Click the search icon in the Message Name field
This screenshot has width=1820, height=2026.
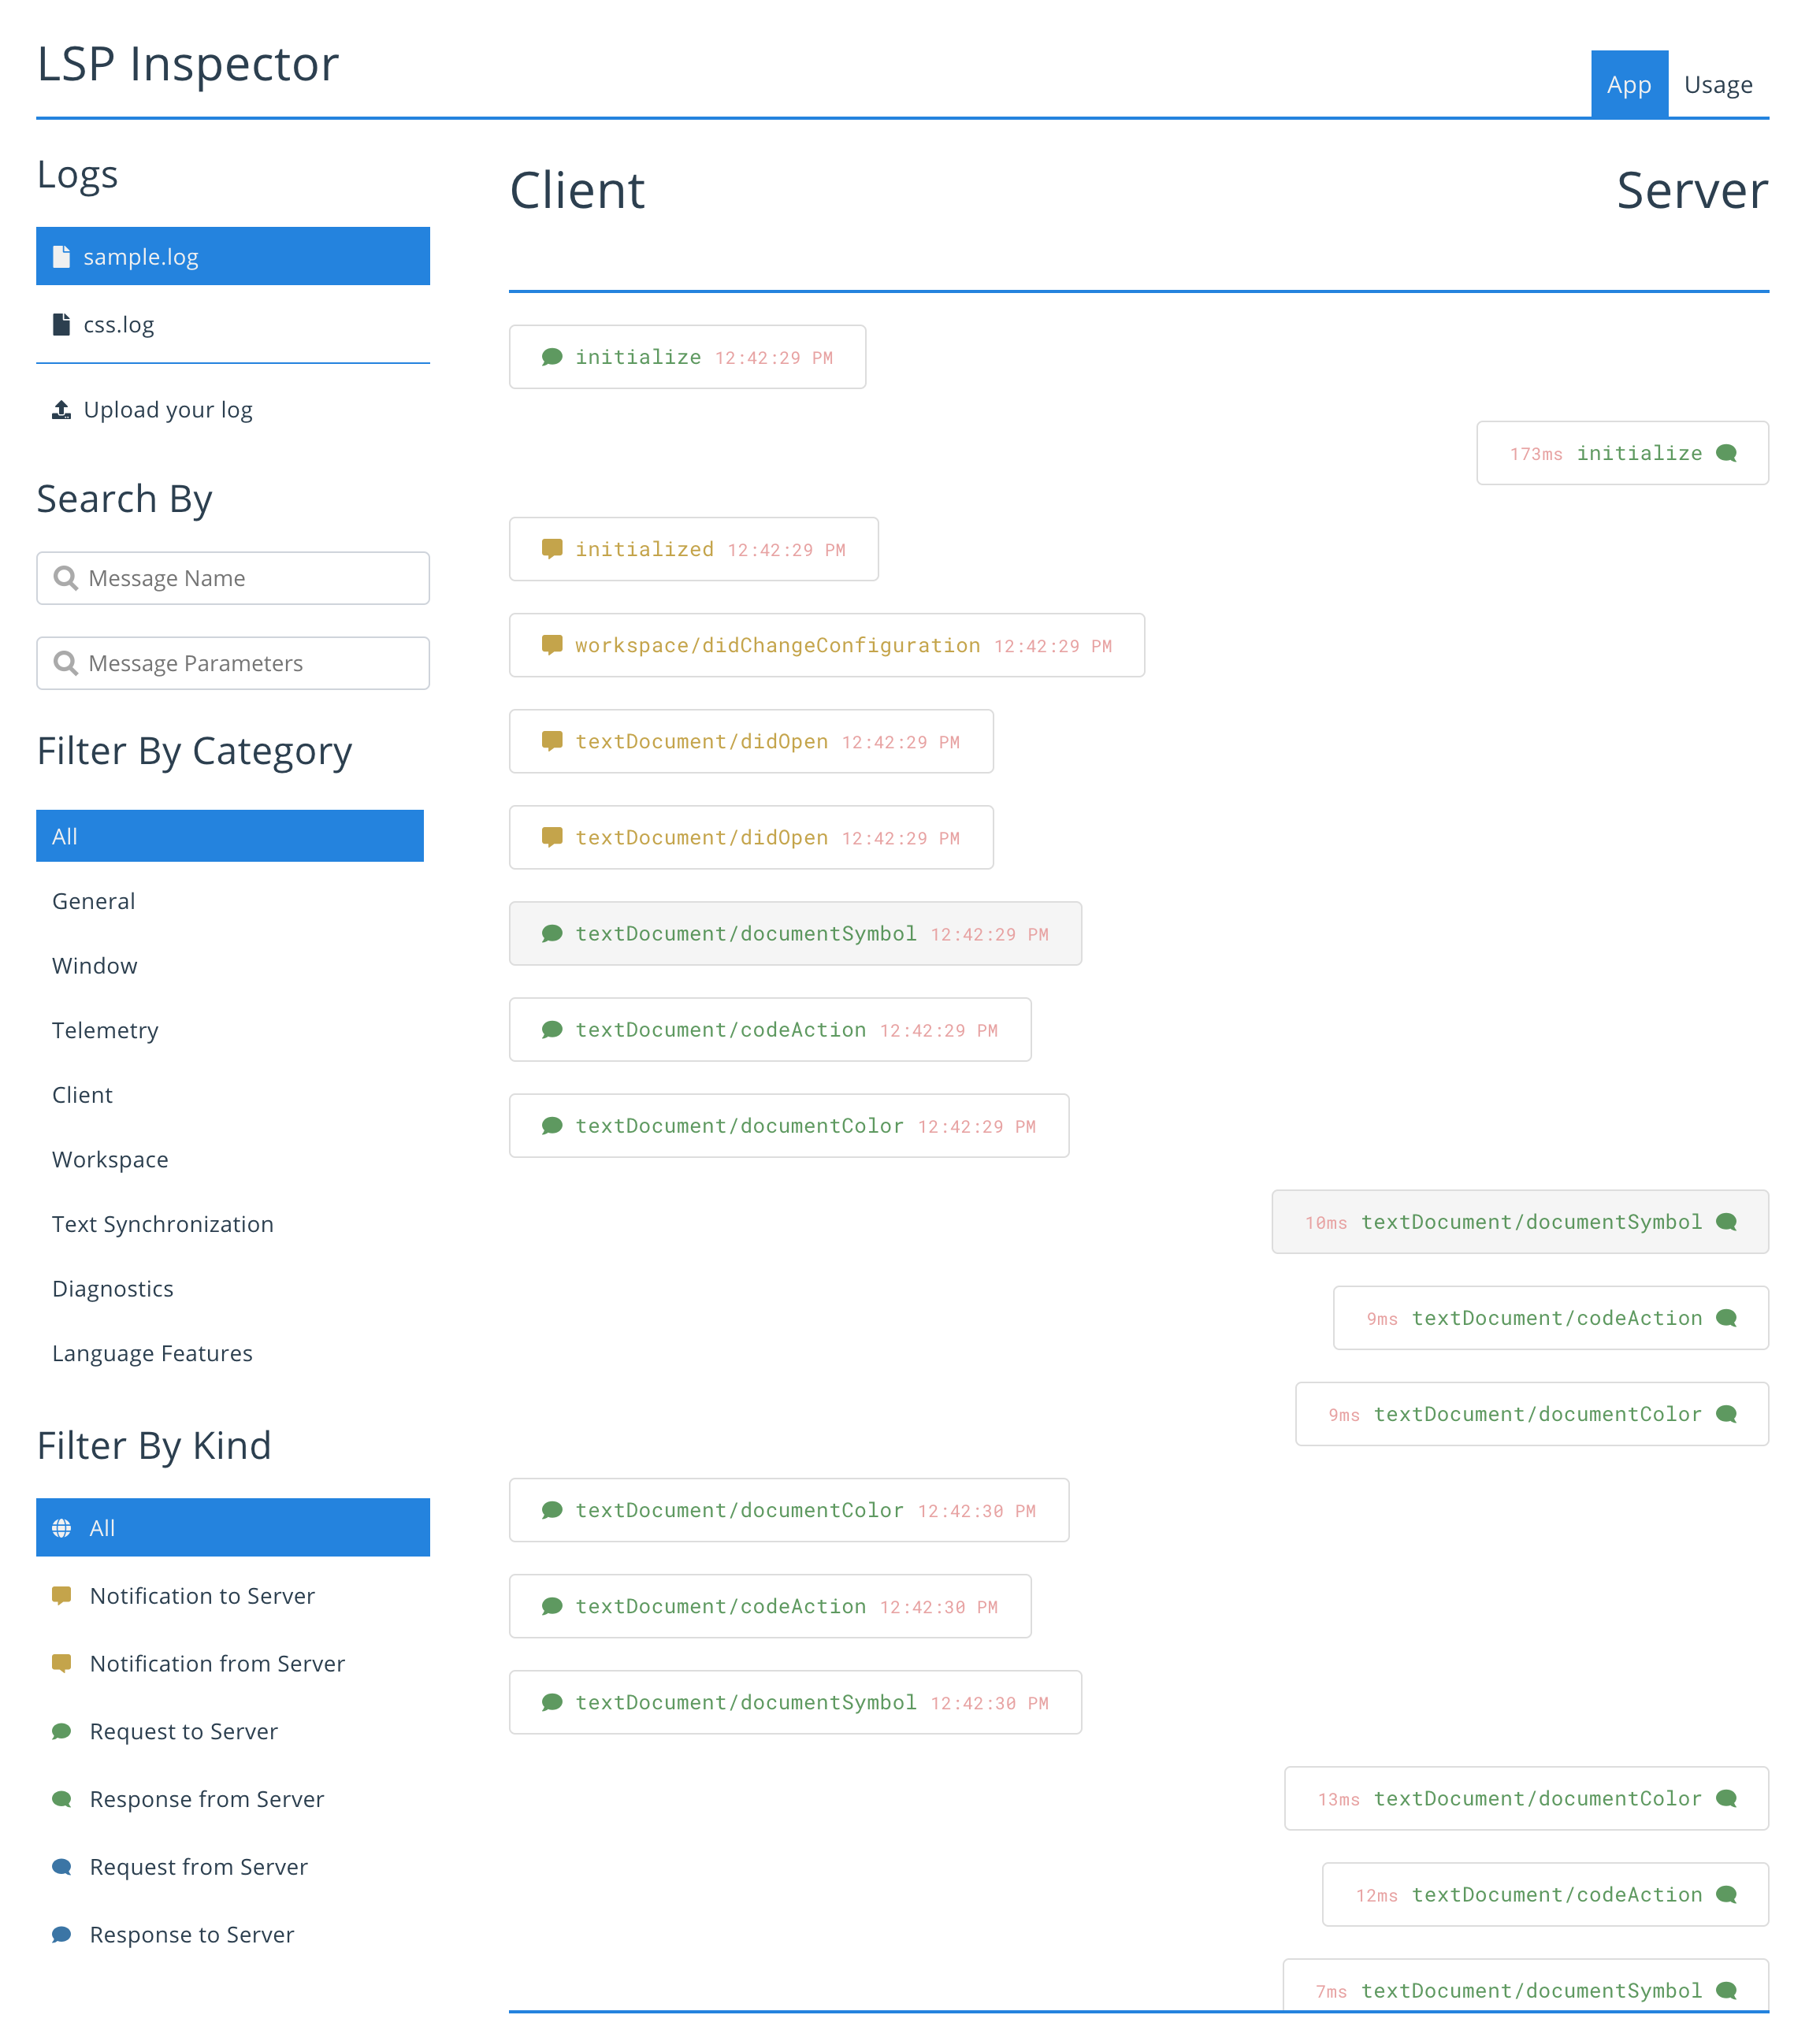66,578
